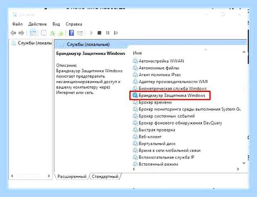
Task: Select Брокер фонового обнаружения DevQuery
Action: 180,123
